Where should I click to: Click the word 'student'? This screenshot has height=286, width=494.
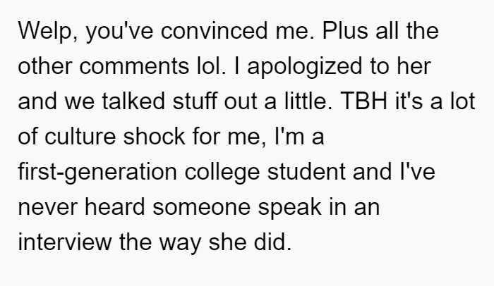[x=306, y=171]
